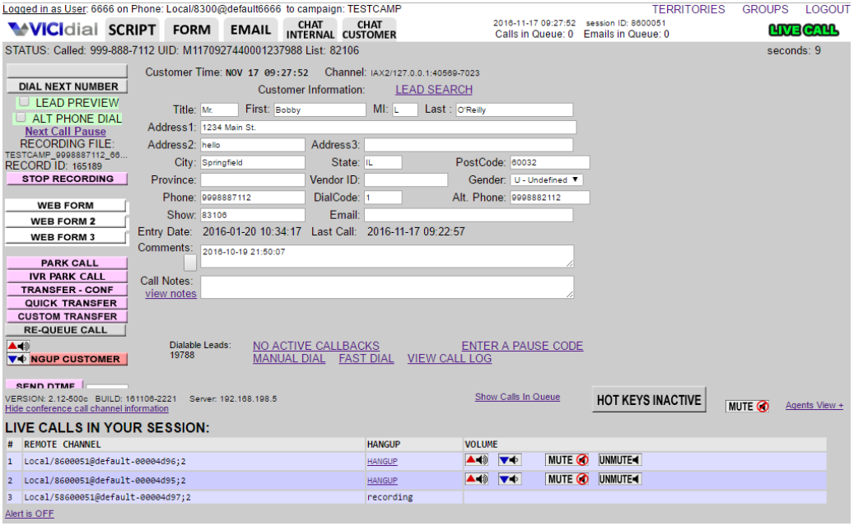Switch to the SCRIPT tab
The height and width of the screenshot is (526, 854).
[x=132, y=30]
